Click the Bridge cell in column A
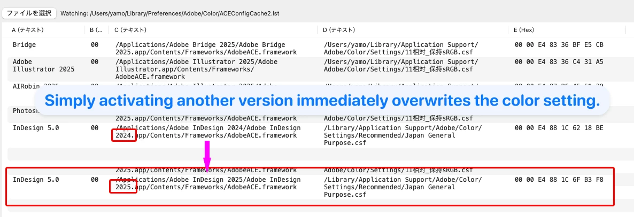634x217 pixels. 24,44
